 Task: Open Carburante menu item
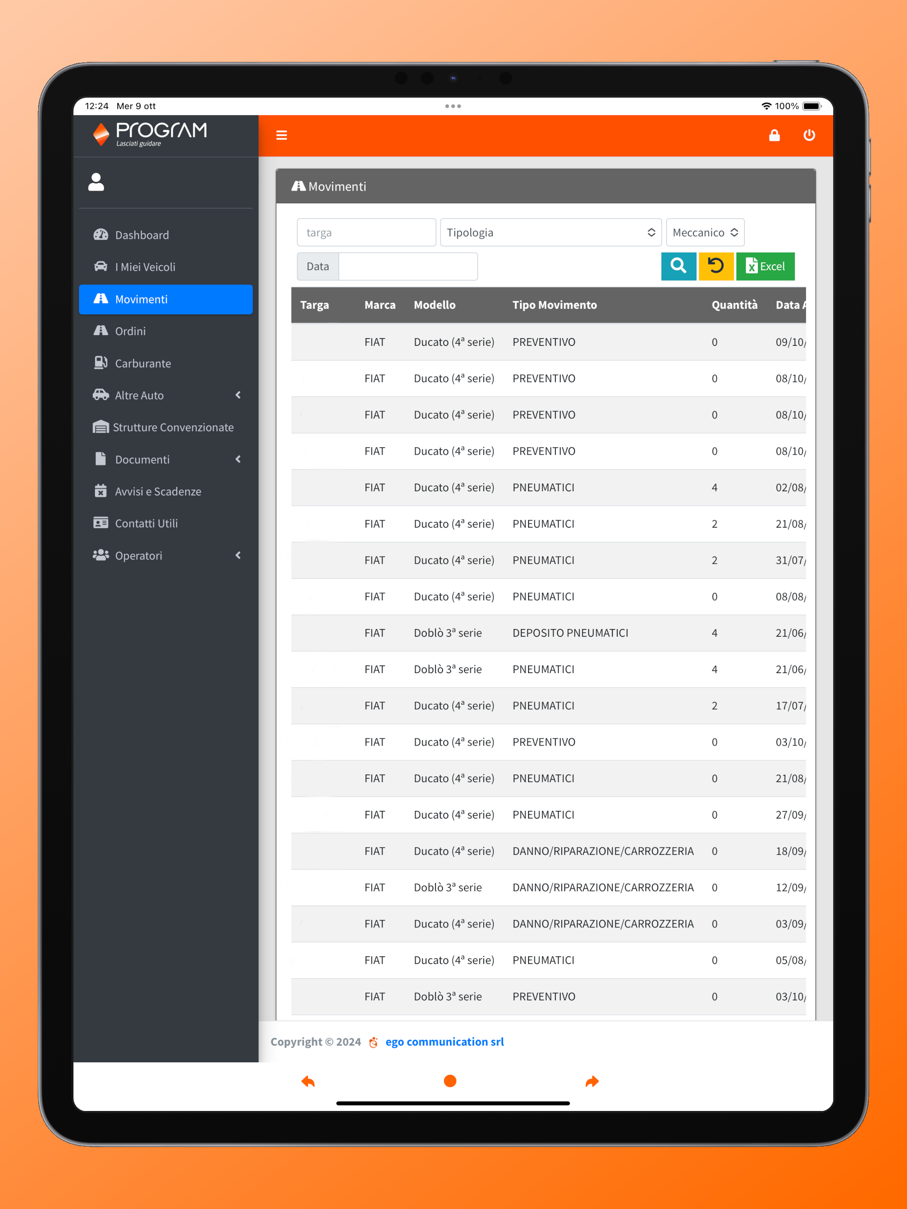click(x=166, y=363)
